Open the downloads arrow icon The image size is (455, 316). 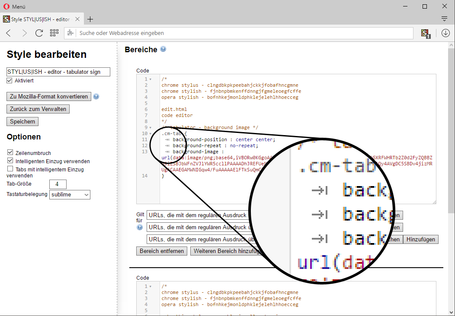(445, 33)
